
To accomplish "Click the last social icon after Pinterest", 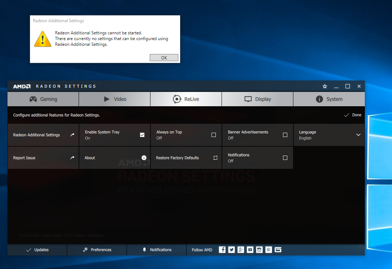I will click(278, 249).
